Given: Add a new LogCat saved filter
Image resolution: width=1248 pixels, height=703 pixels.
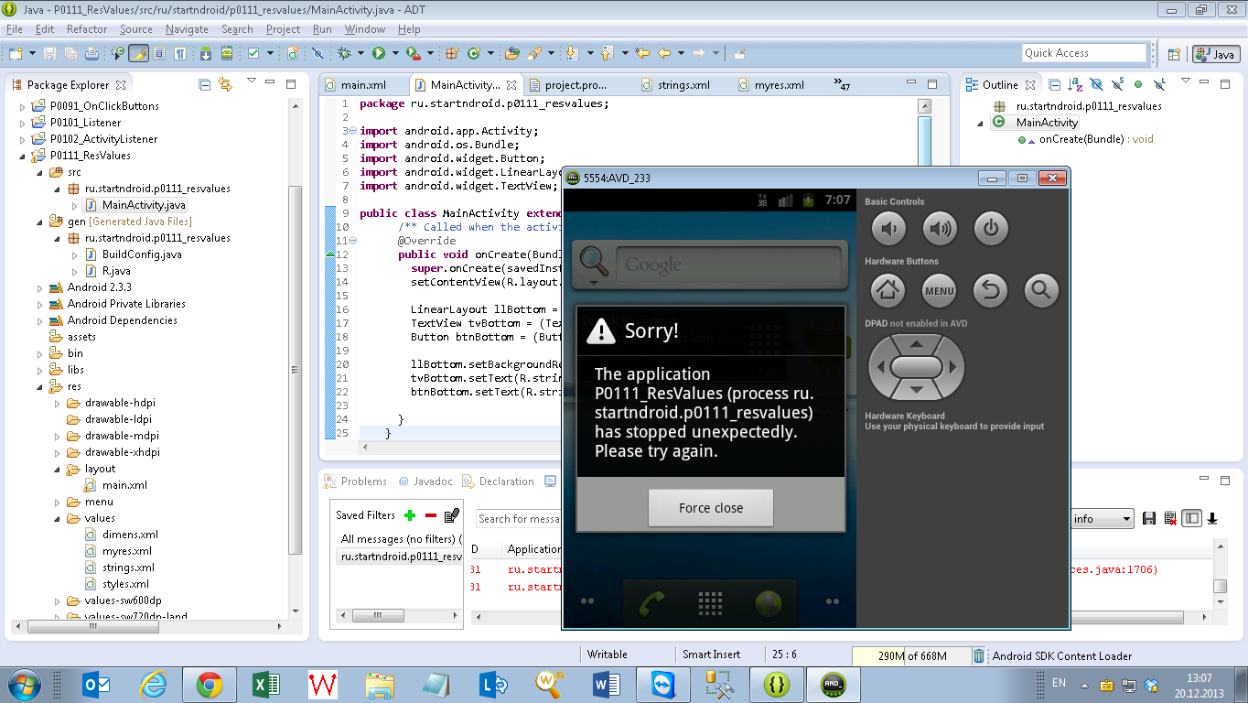Looking at the screenshot, I should tap(410, 515).
